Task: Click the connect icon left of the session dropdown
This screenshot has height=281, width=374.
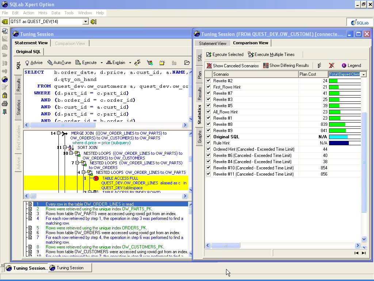Action: click(5, 22)
